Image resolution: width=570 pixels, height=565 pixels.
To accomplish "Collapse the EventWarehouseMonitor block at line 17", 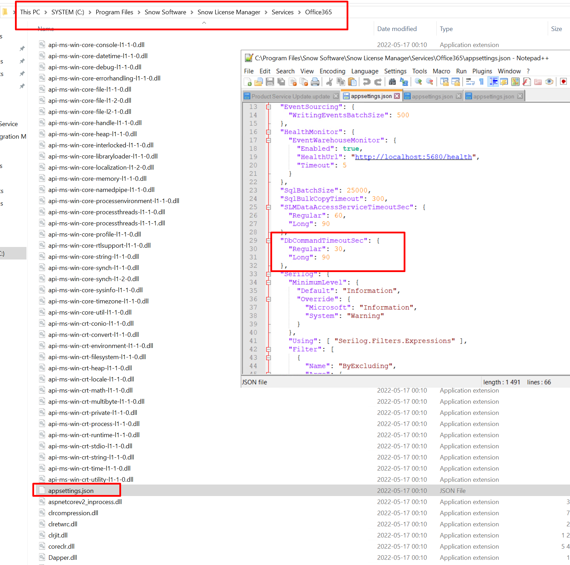I will (x=268, y=140).
